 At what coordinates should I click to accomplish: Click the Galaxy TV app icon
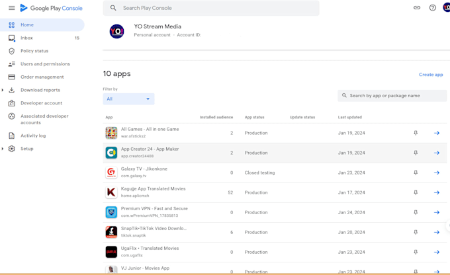(x=111, y=173)
